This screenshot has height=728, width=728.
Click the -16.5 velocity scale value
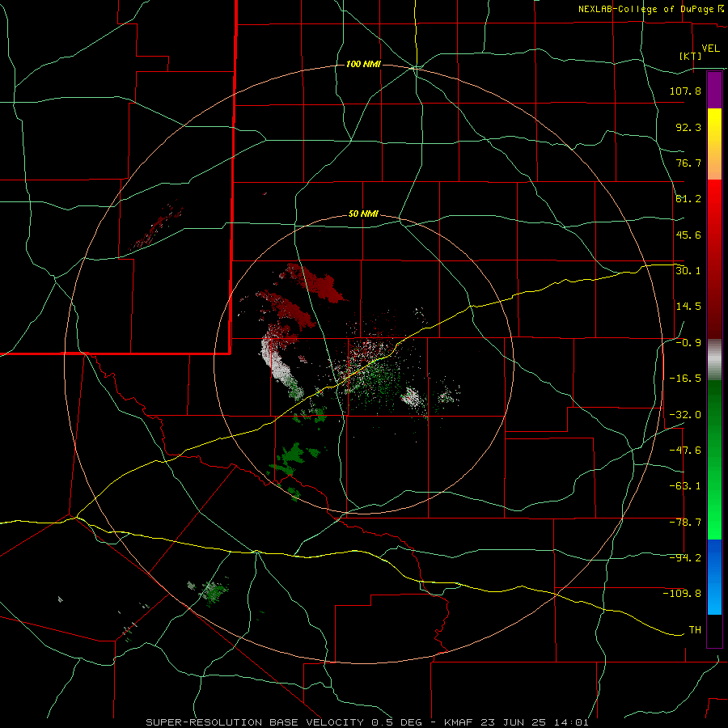pyautogui.click(x=685, y=379)
